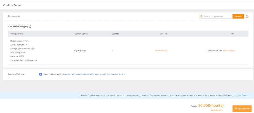
Task: Click the Configurations column header
Action: click(x=17, y=34)
